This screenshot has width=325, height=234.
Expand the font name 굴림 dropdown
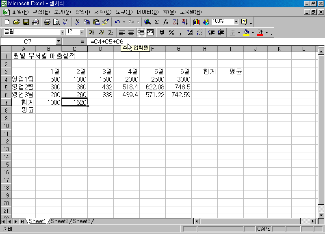(62, 32)
